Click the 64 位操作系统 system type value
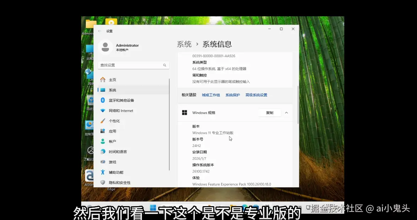417x220 pixels. [x=219, y=68]
